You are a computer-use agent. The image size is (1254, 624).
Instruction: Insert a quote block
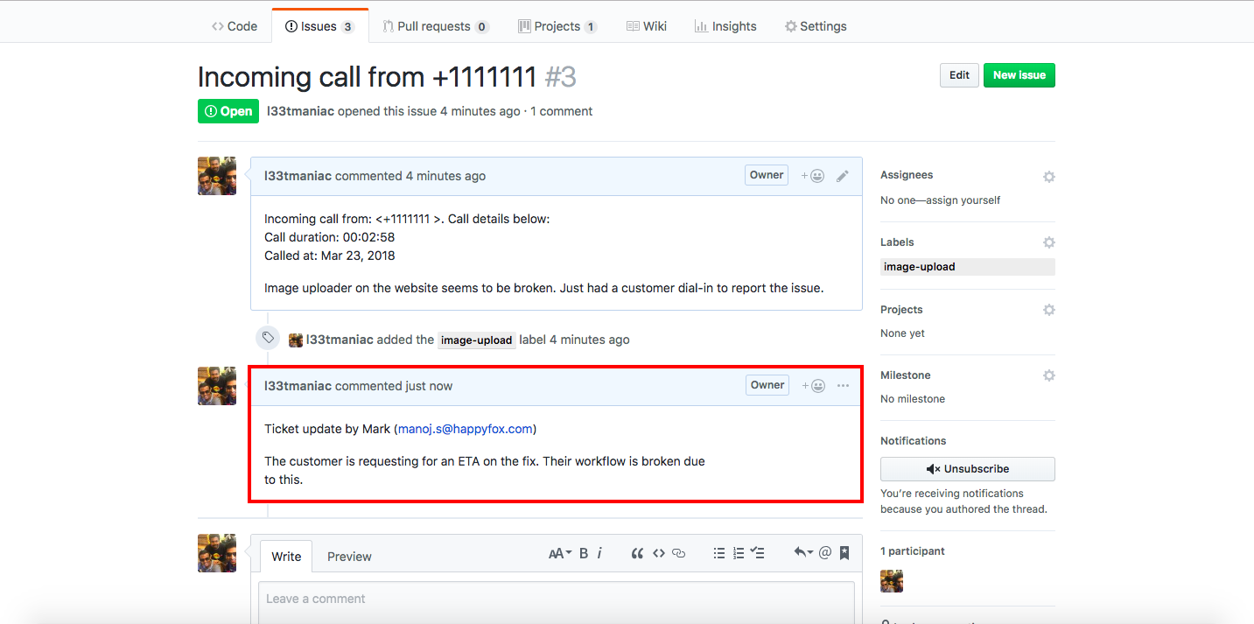click(637, 553)
